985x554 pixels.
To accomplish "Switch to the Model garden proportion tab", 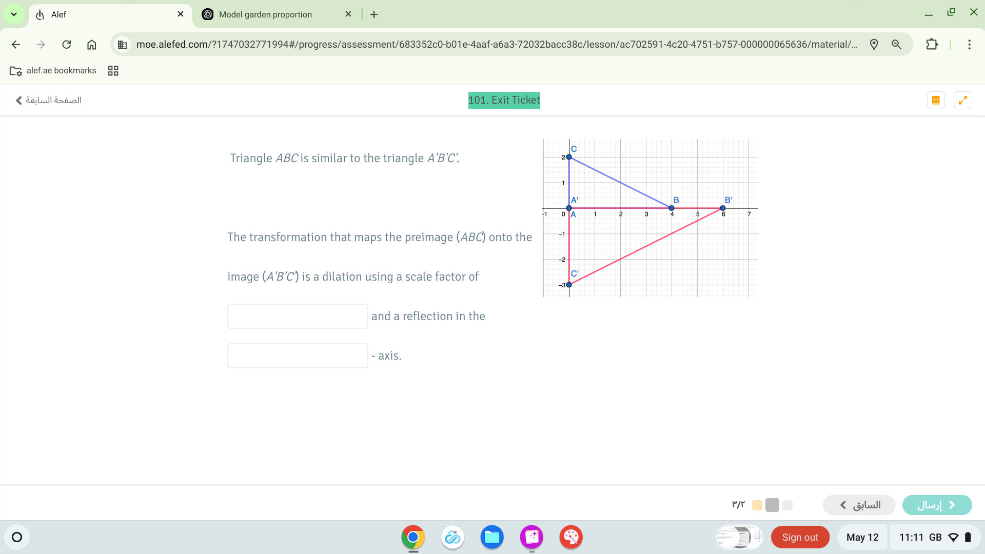I will tap(265, 14).
